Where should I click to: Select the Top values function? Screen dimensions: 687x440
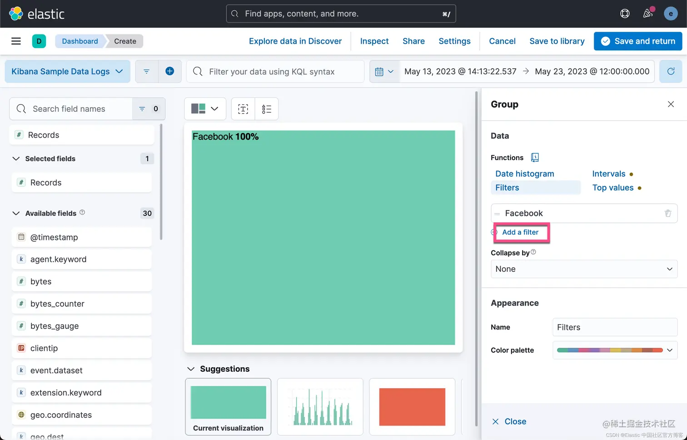pyautogui.click(x=613, y=188)
